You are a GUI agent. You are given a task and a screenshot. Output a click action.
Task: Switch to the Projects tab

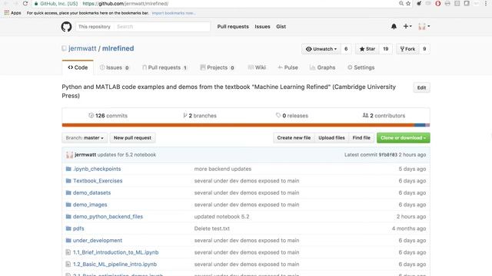217,67
